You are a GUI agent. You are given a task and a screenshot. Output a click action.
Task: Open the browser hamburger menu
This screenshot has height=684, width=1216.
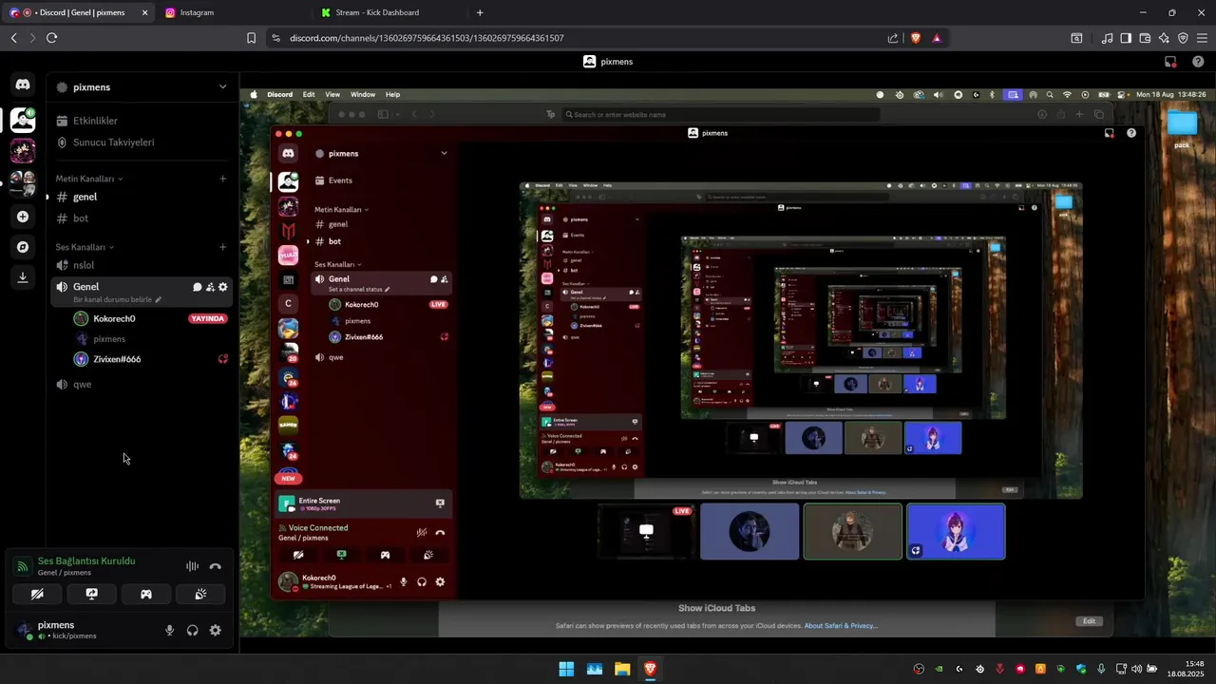coord(1202,38)
